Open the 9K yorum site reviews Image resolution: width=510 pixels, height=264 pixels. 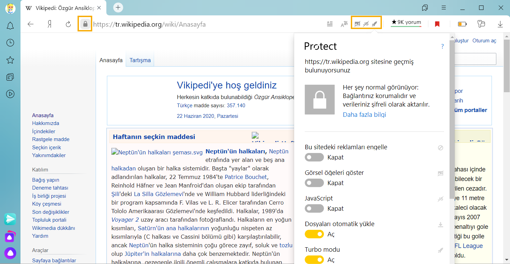click(406, 23)
